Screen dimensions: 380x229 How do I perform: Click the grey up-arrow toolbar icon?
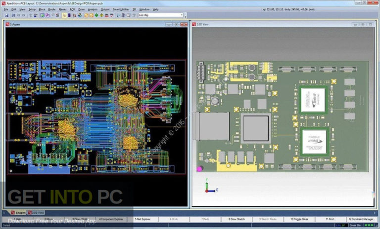(31, 15)
